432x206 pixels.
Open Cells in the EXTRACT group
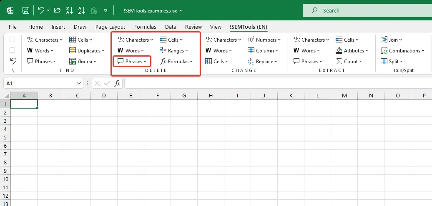[347, 40]
